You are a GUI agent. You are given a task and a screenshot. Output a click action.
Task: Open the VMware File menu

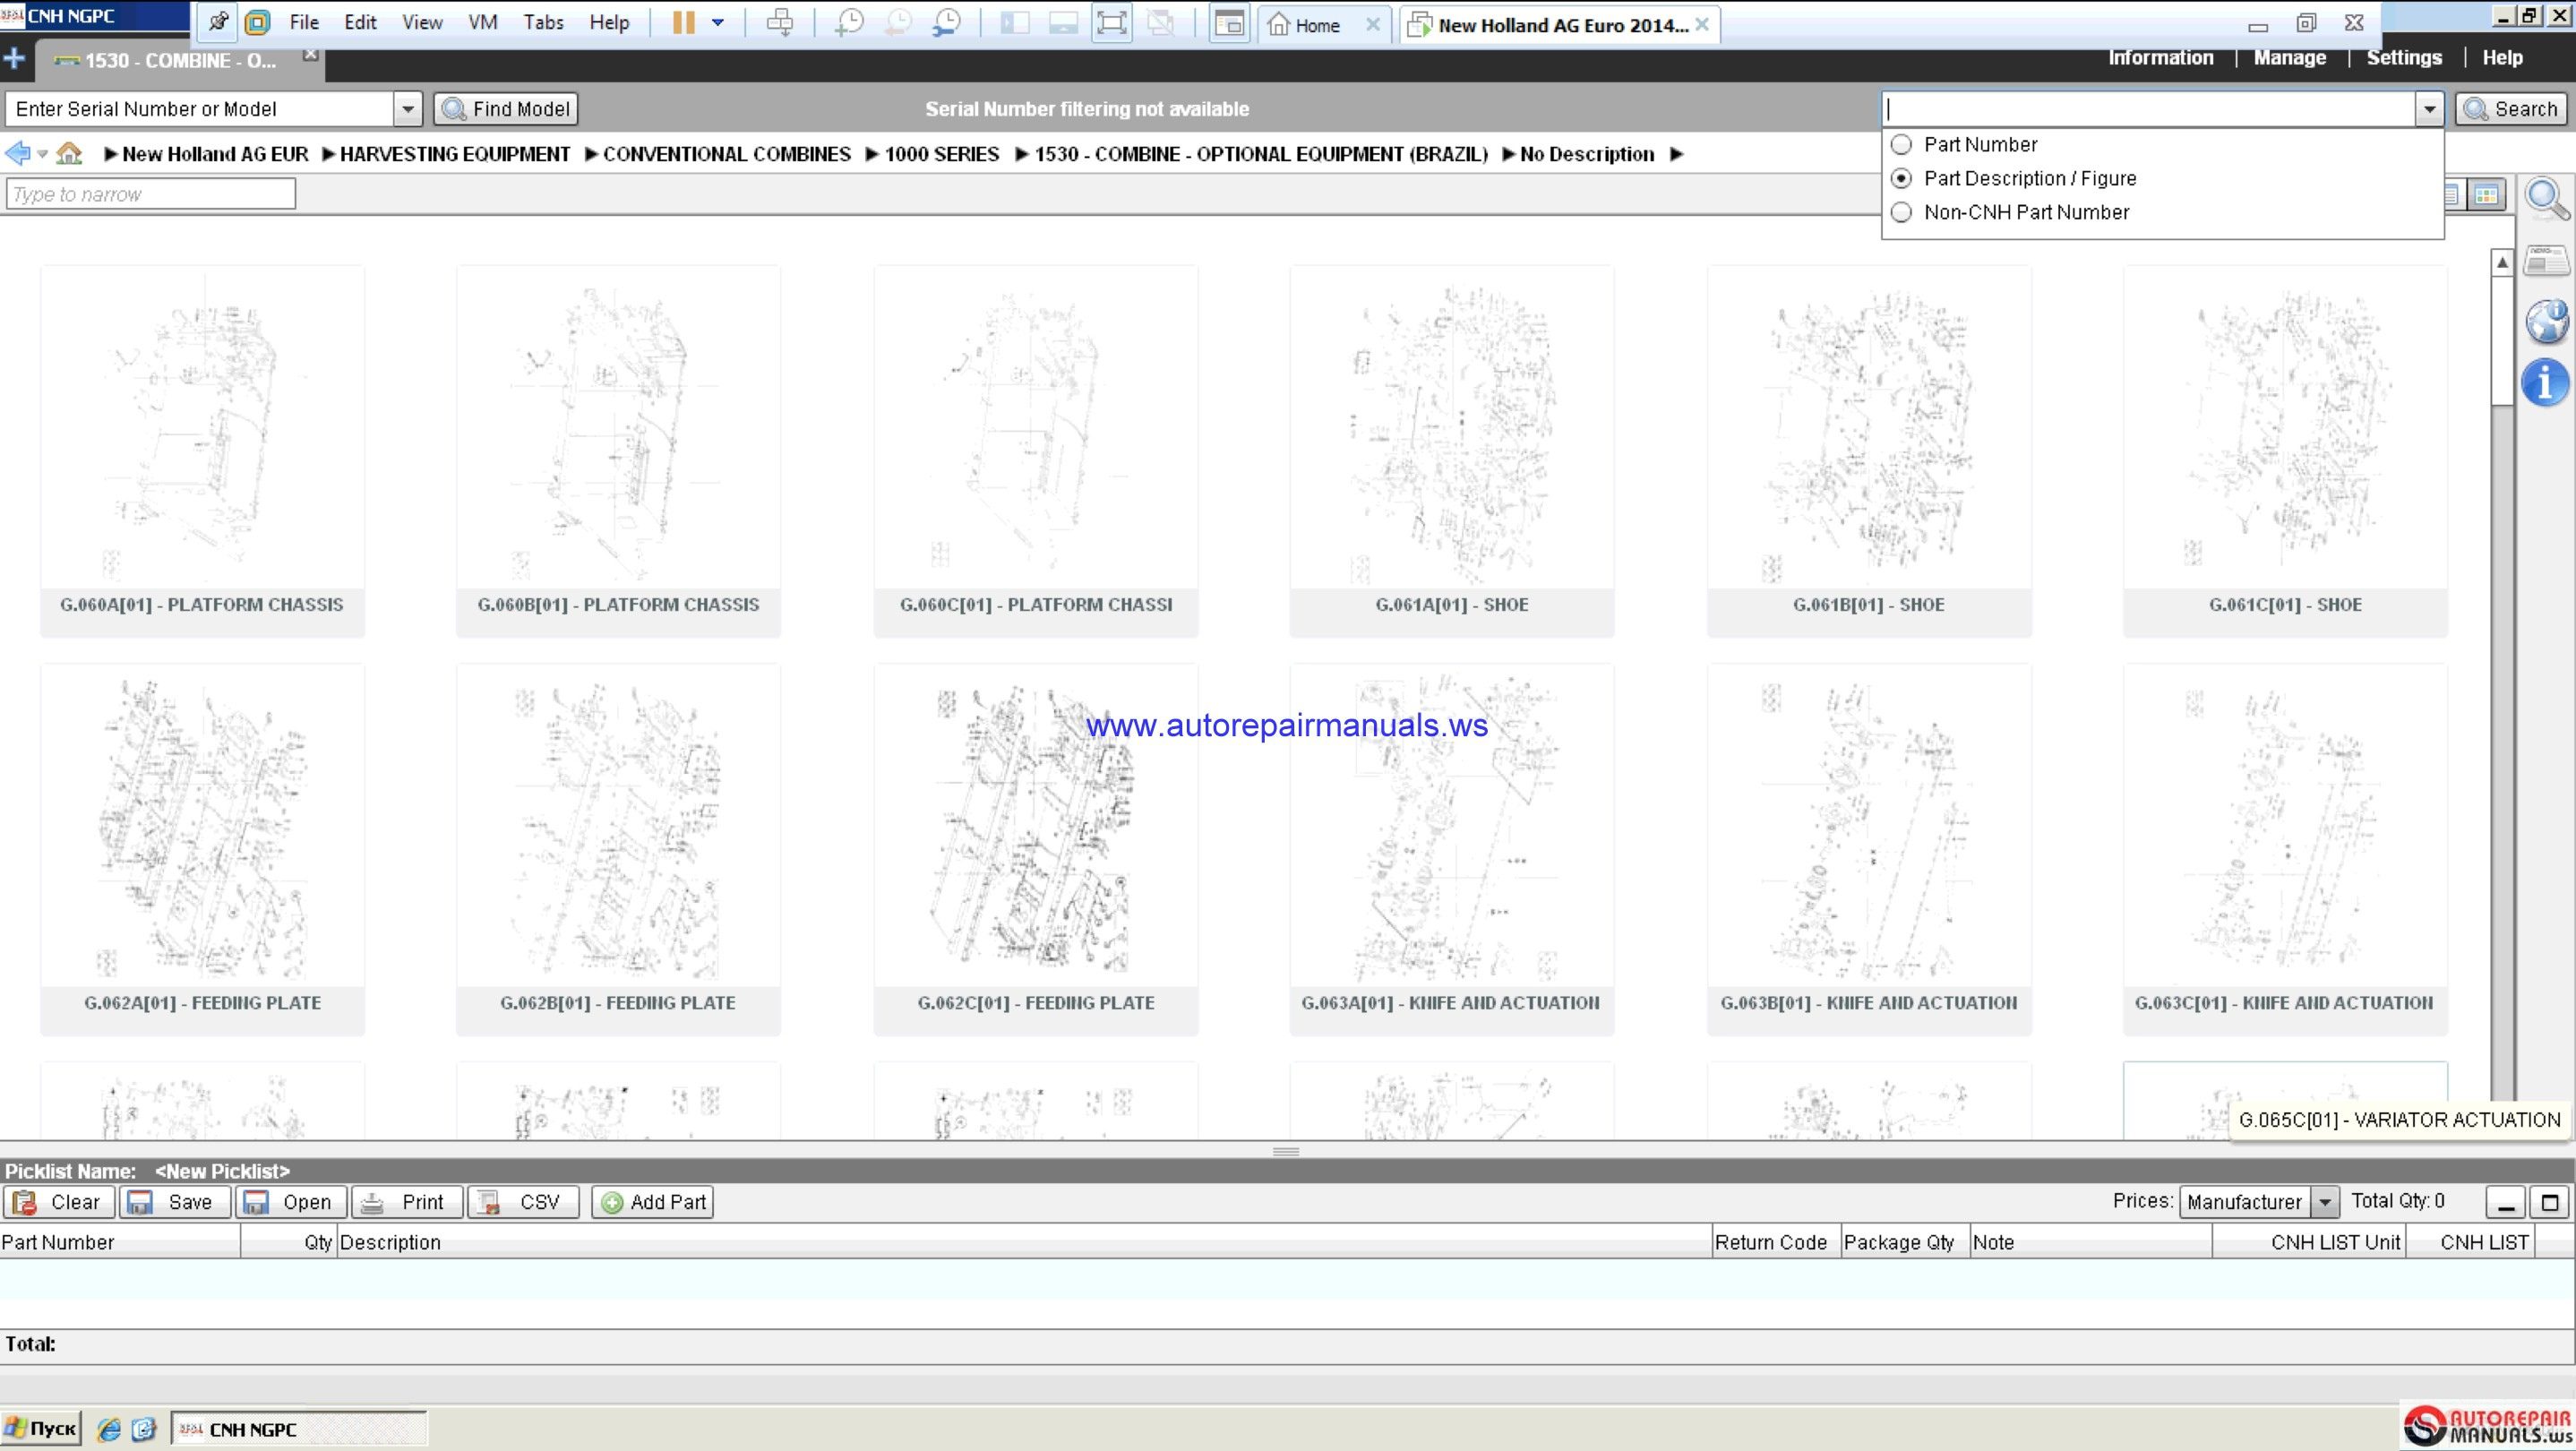coord(304,22)
